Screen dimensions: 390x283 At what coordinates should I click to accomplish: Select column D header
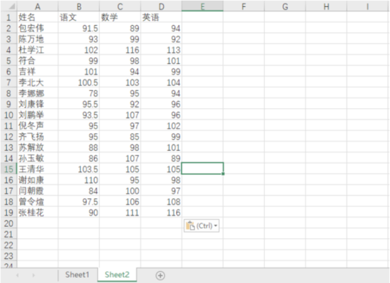click(162, 6)
